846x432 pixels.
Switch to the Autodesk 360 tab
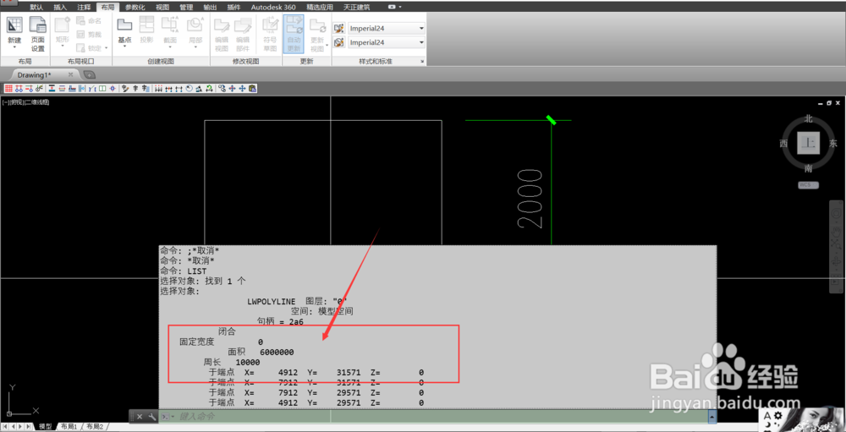coord(273,7)
